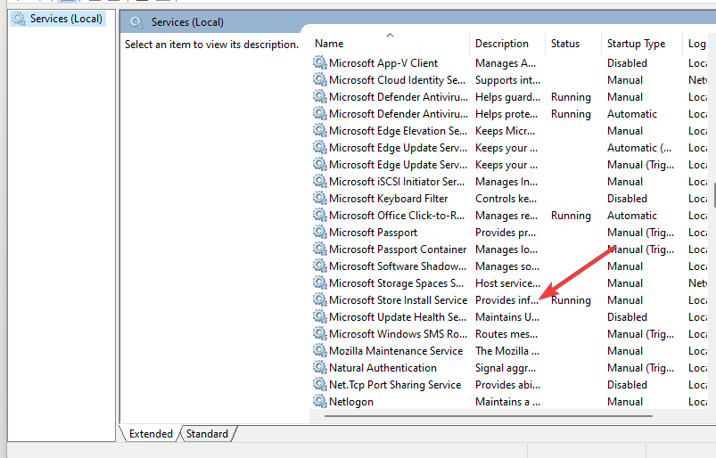Switch to the Standard tab
Image resolution: width=716 pixels, height=458 pixels.
point(208,433)
